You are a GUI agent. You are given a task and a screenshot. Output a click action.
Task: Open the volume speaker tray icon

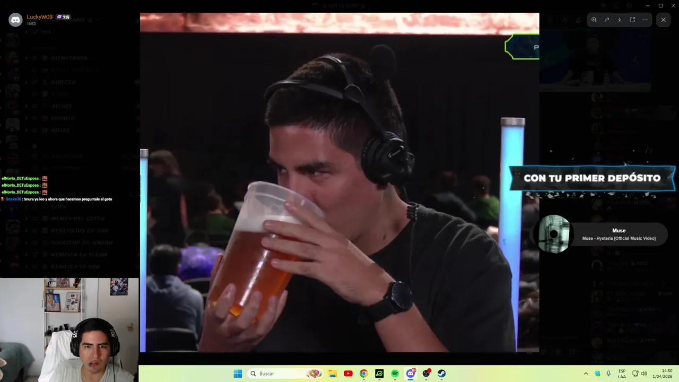pyautogui.click(x=644, y=374)
